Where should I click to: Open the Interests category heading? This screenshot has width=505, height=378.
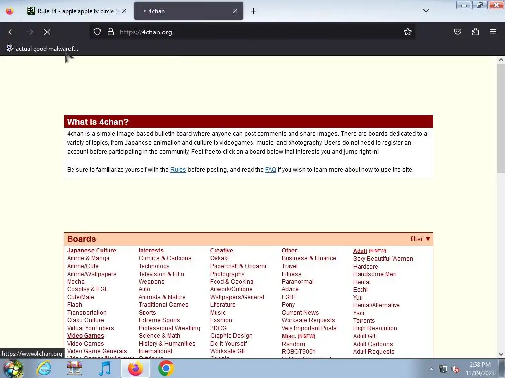151,251
